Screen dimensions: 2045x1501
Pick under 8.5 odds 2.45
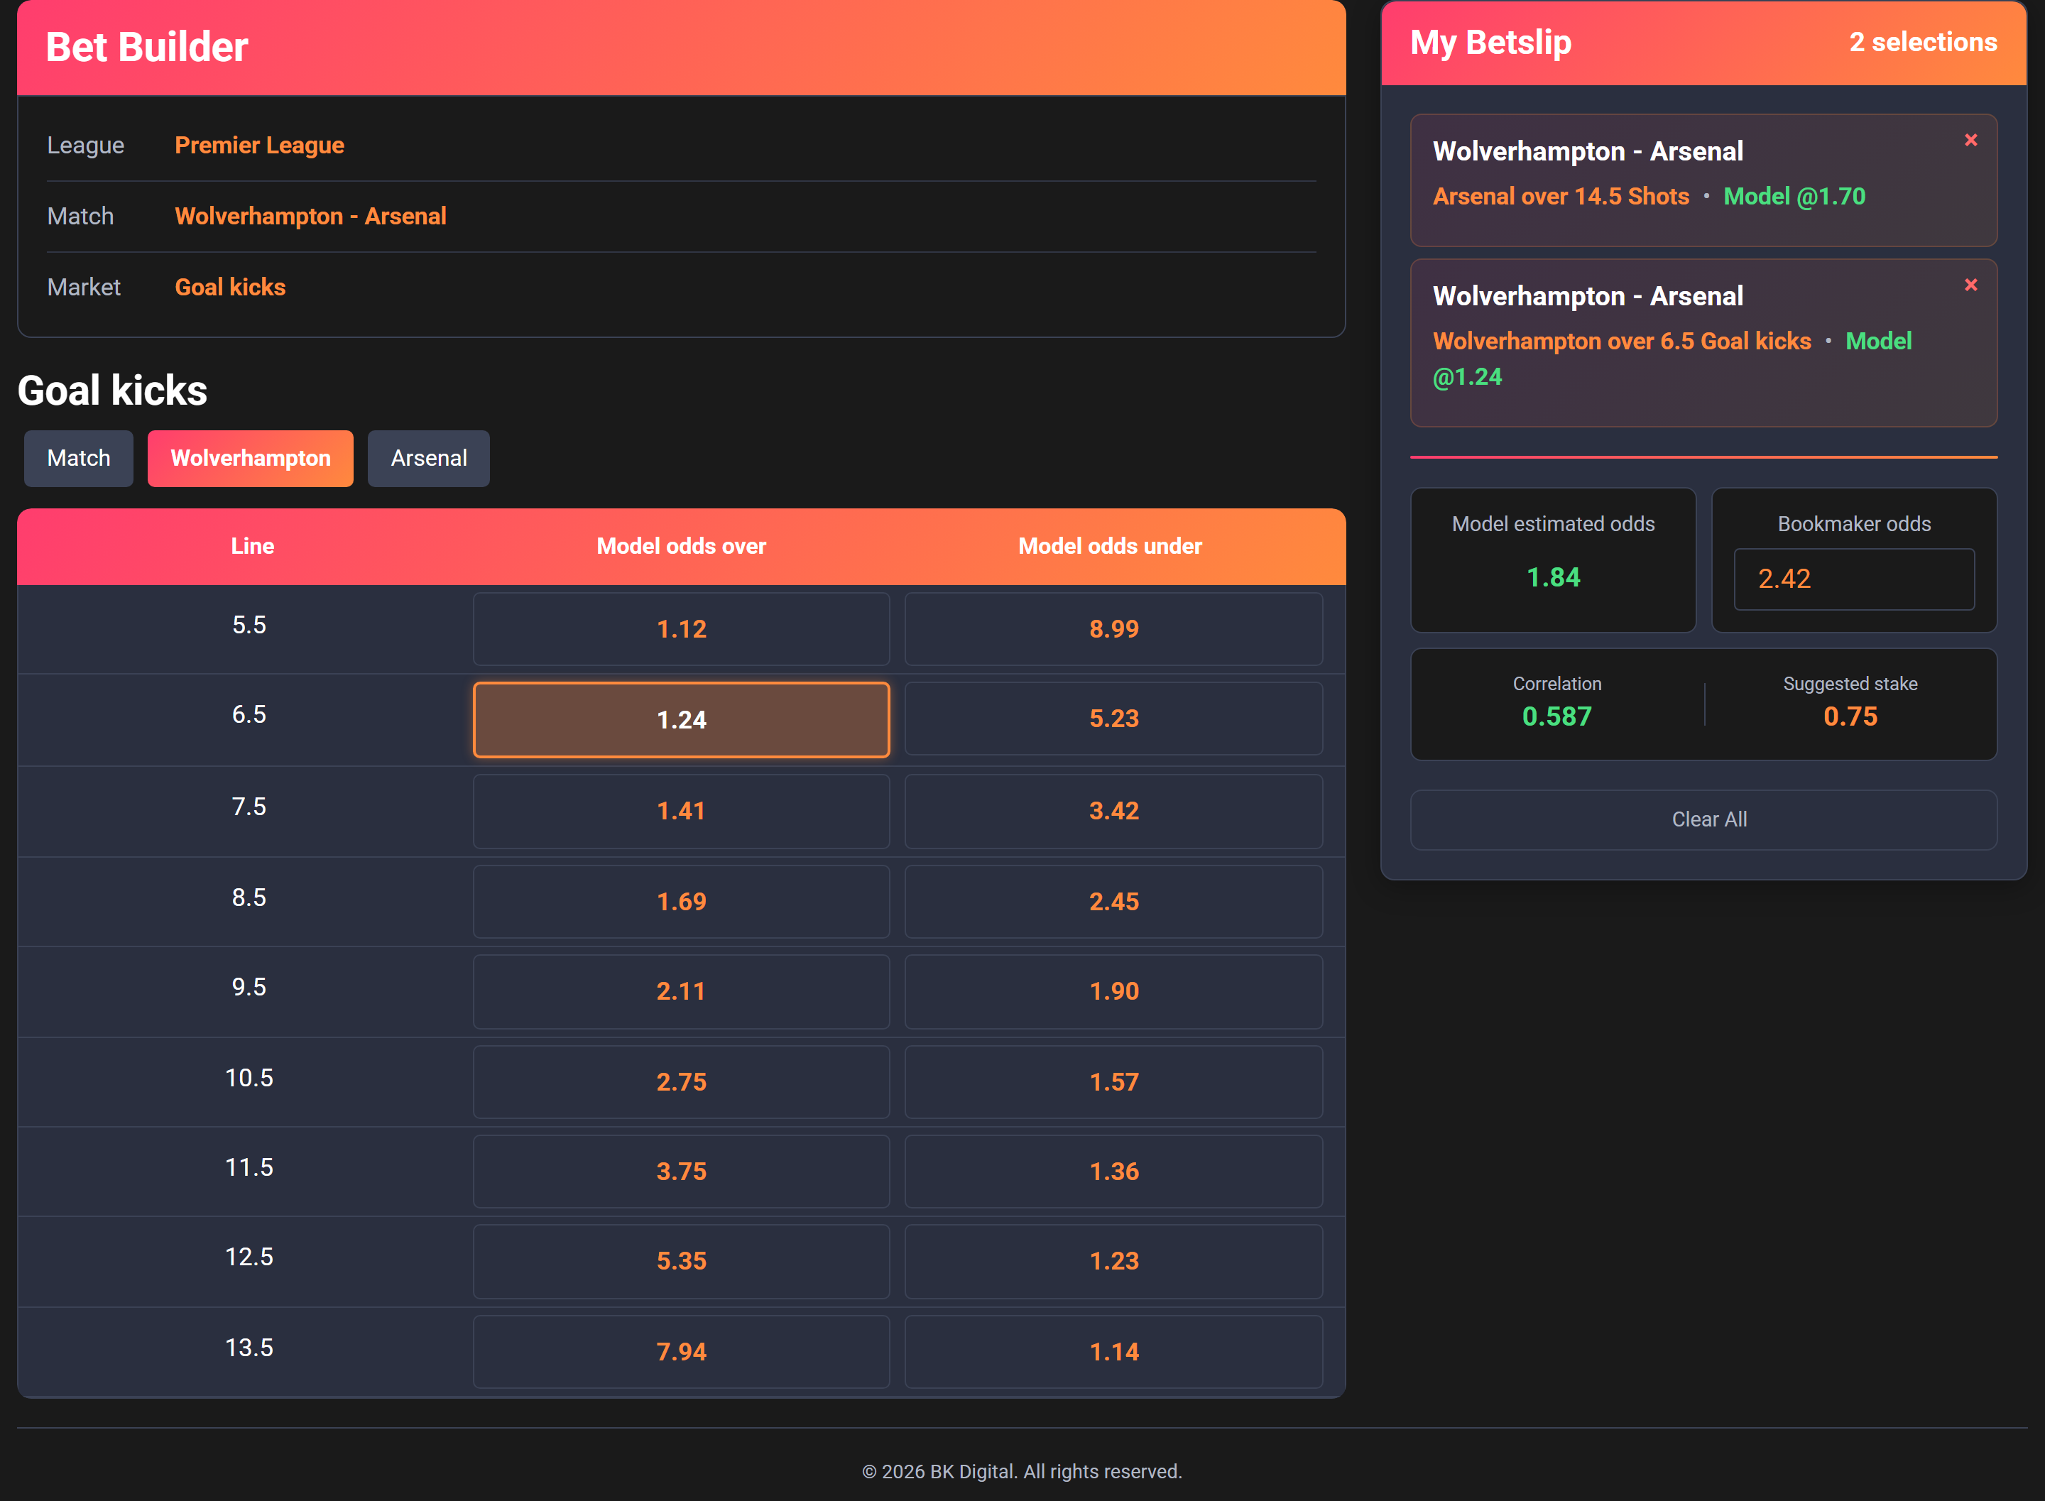pos(1114,901)
